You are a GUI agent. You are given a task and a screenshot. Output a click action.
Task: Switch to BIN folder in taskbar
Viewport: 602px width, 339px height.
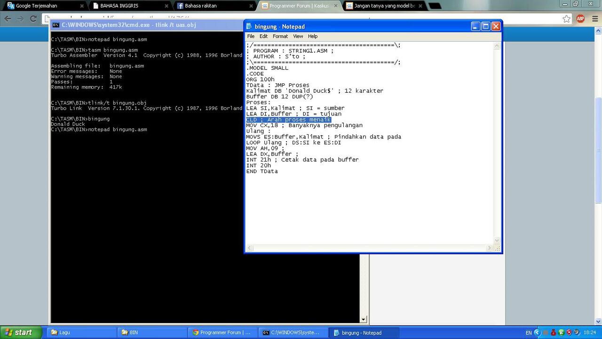click(x=151, y=332)
